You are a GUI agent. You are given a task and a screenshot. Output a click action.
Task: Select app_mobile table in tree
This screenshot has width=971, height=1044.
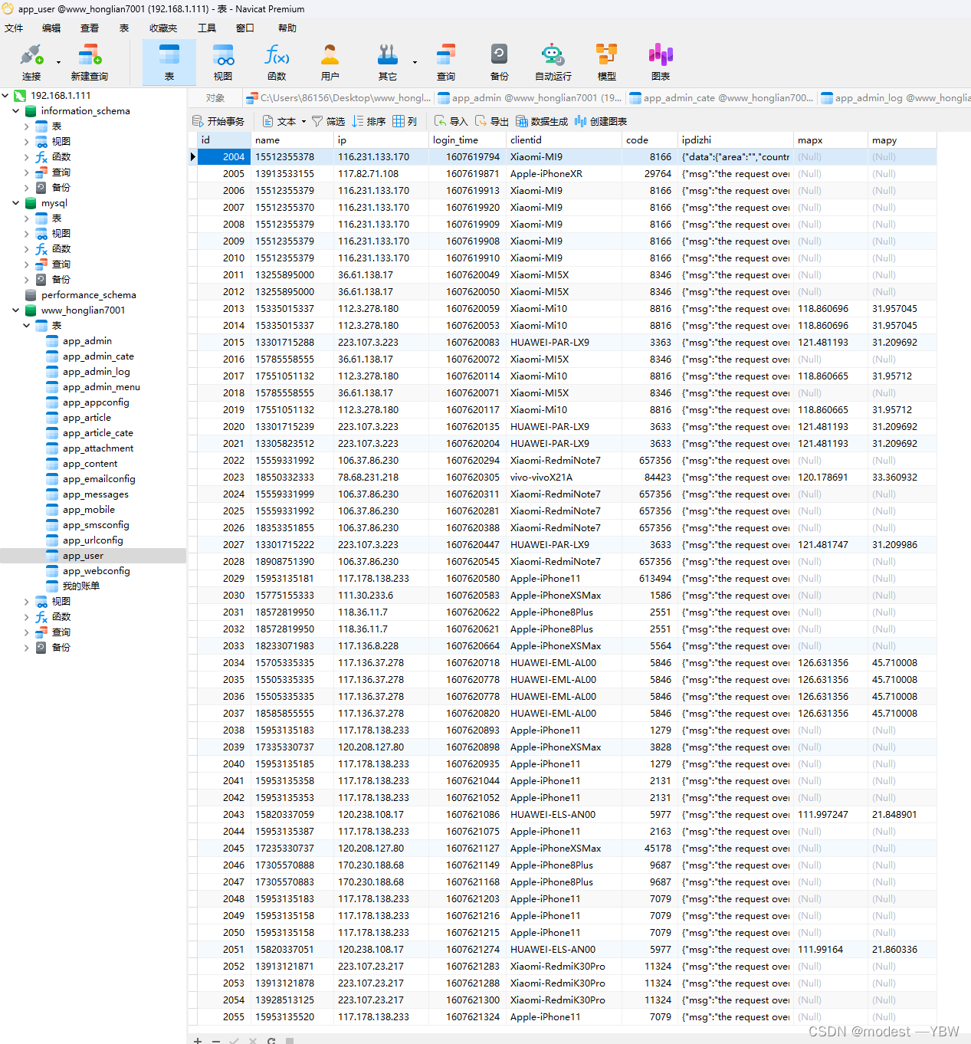pyautogui.click(x=89, y=510)
